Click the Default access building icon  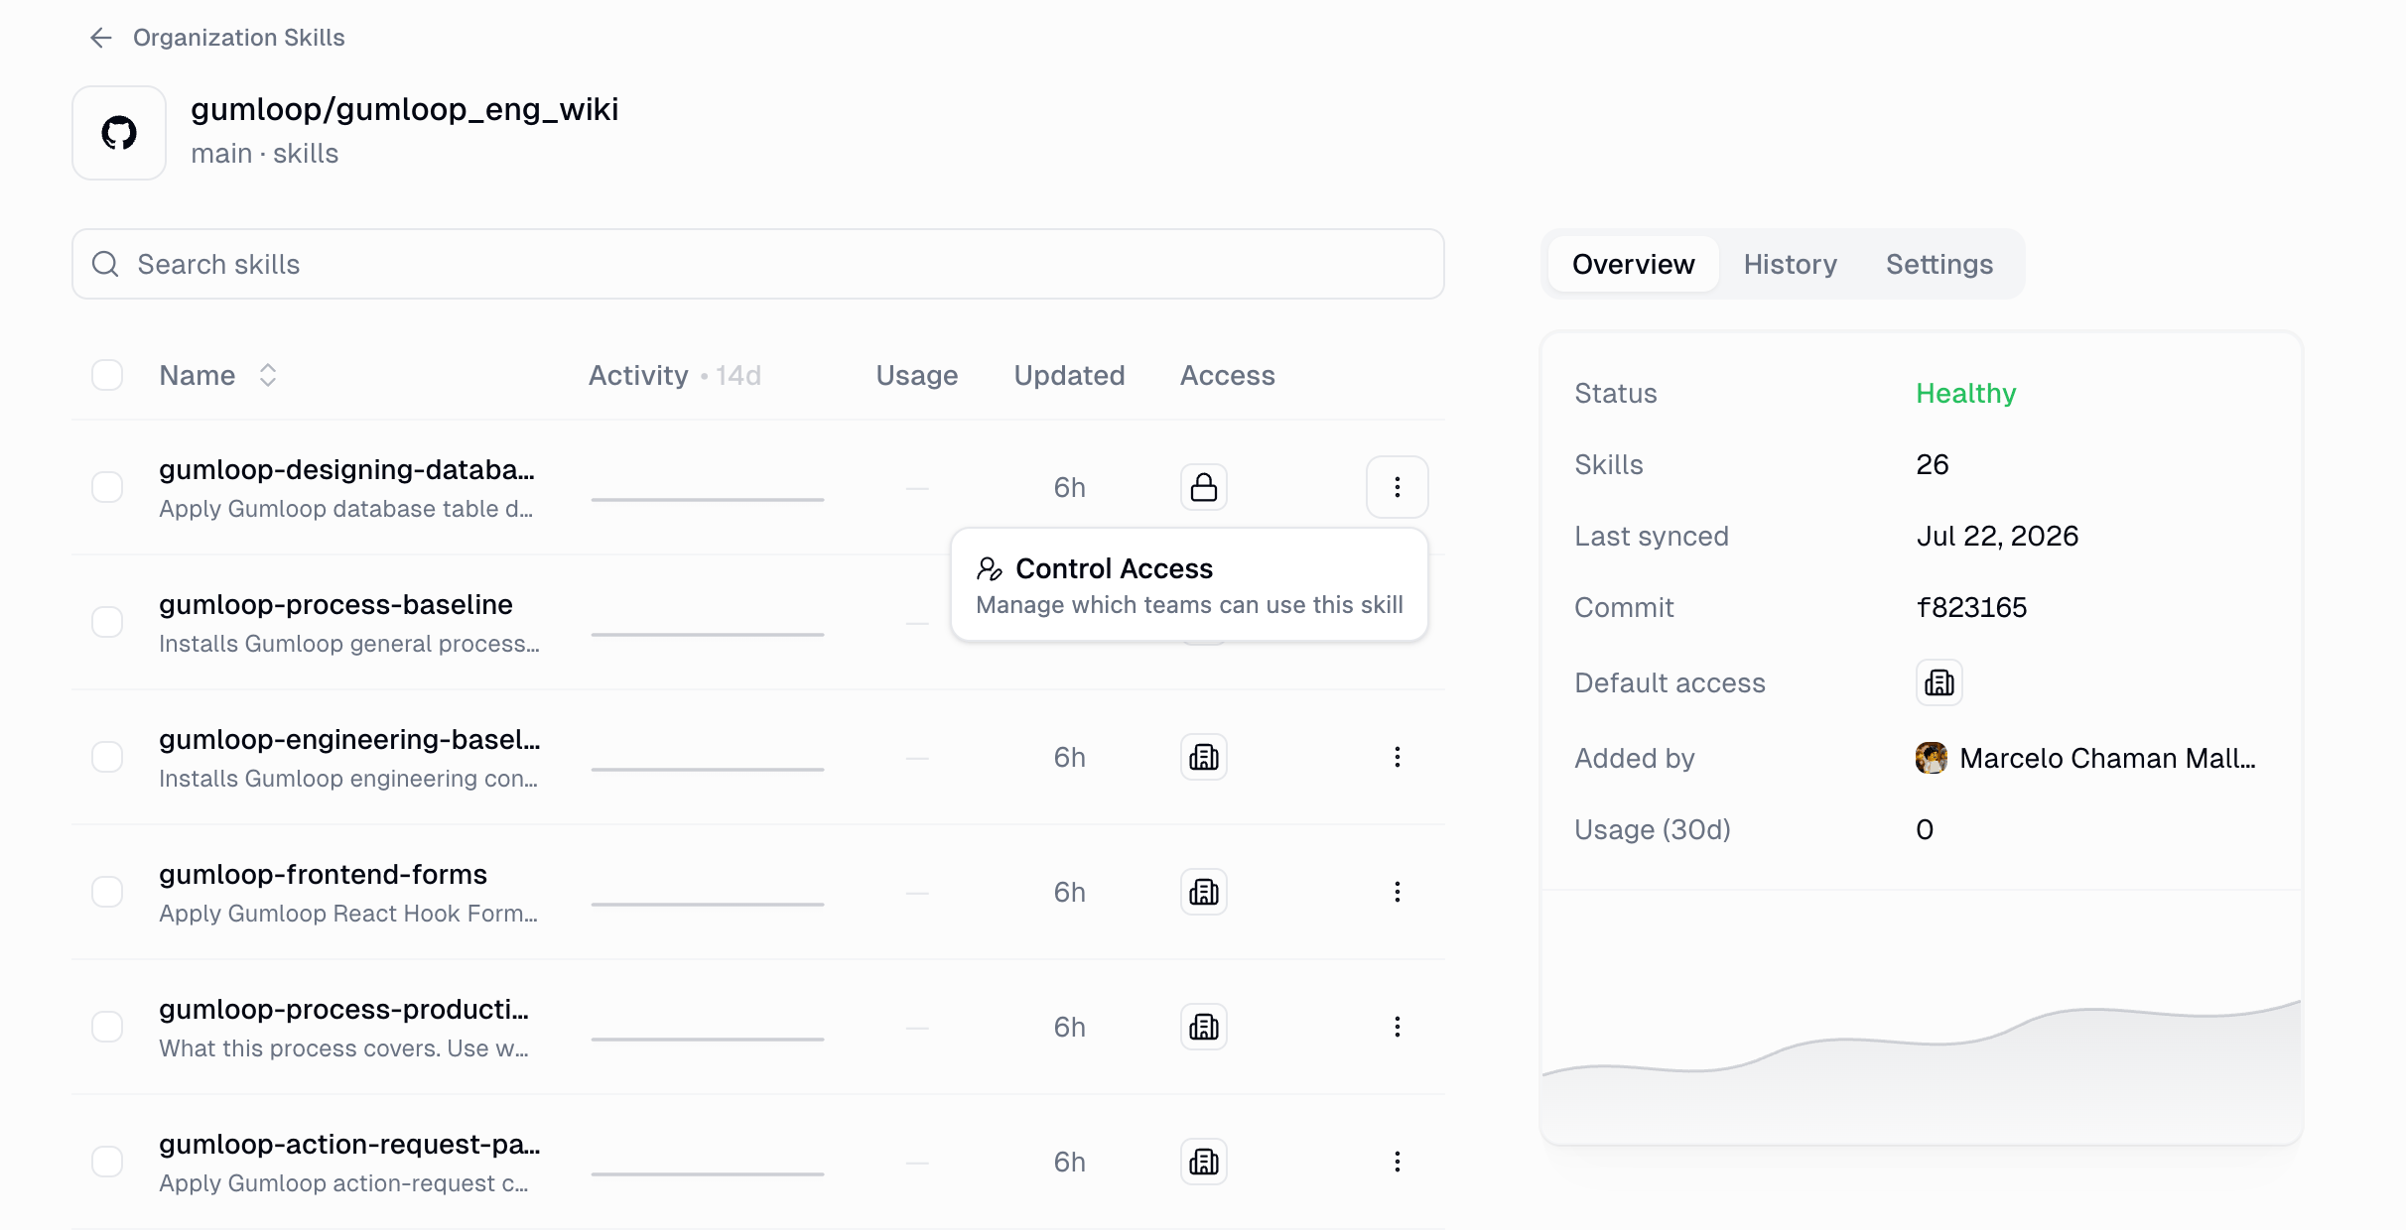(1939, 682)
